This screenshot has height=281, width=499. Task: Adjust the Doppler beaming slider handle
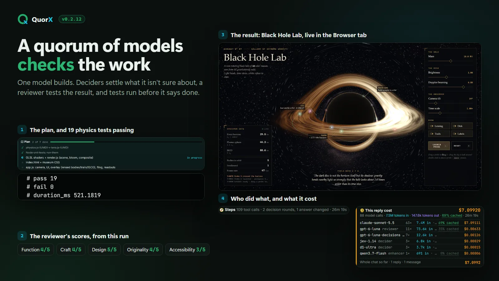click(x=463, y=87)
